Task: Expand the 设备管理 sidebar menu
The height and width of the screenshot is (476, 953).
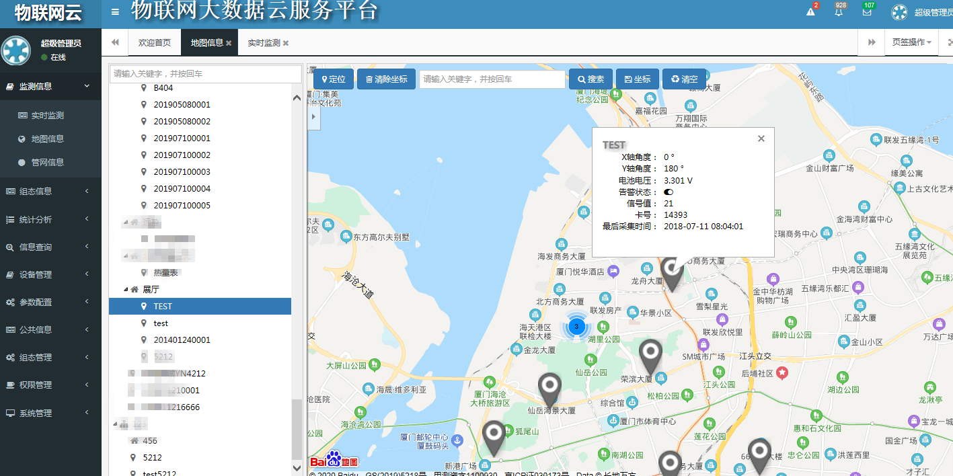Action: pyautogui.click(x=50, y=274)
